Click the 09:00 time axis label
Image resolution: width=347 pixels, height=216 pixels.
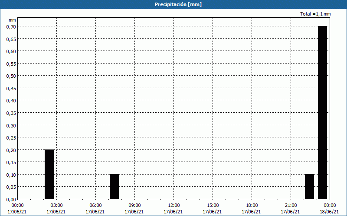pos(134,206)
